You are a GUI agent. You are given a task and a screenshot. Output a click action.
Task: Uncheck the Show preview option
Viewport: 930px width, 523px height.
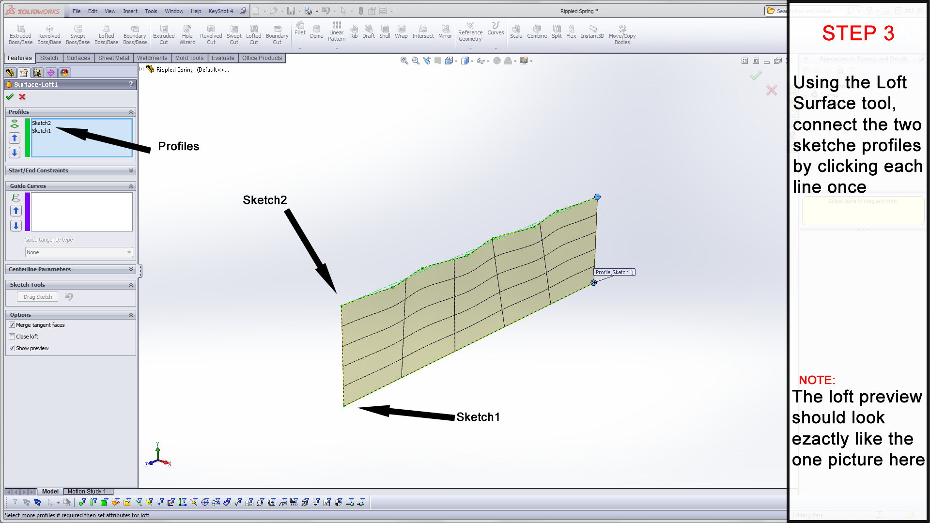tap(12, 348)
